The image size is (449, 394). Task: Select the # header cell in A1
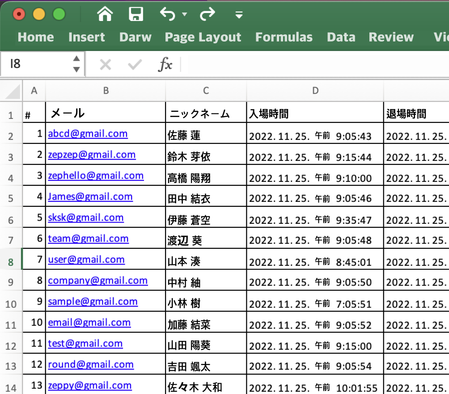click(34, 113)
